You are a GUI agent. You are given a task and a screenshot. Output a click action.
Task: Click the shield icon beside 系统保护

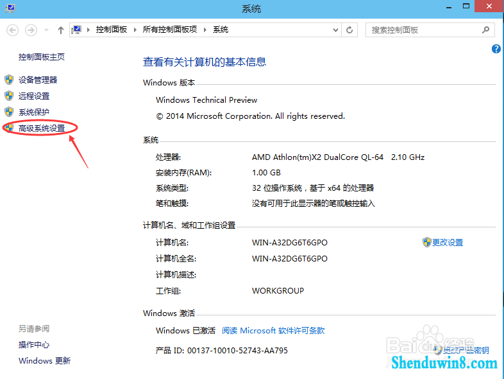click(x=9, y=112)
